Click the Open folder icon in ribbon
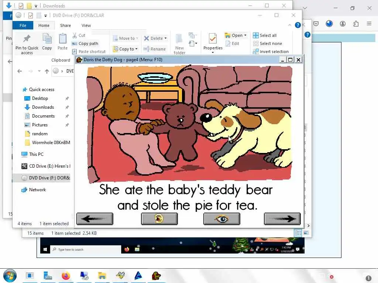The height and width of the screenshot is (283, 378). 227,35
